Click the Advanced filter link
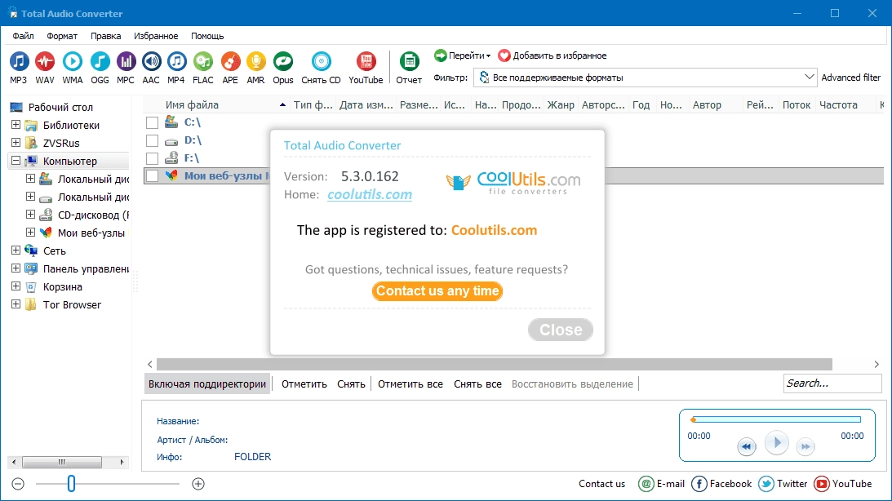The width and height of the screenshot is (892, 501). pyautogui.click(x=850, y=78)
